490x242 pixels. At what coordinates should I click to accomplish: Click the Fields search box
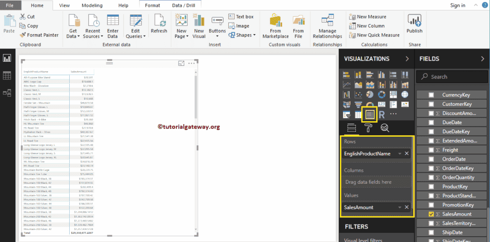pyautogui.click(x=452, y=76)
